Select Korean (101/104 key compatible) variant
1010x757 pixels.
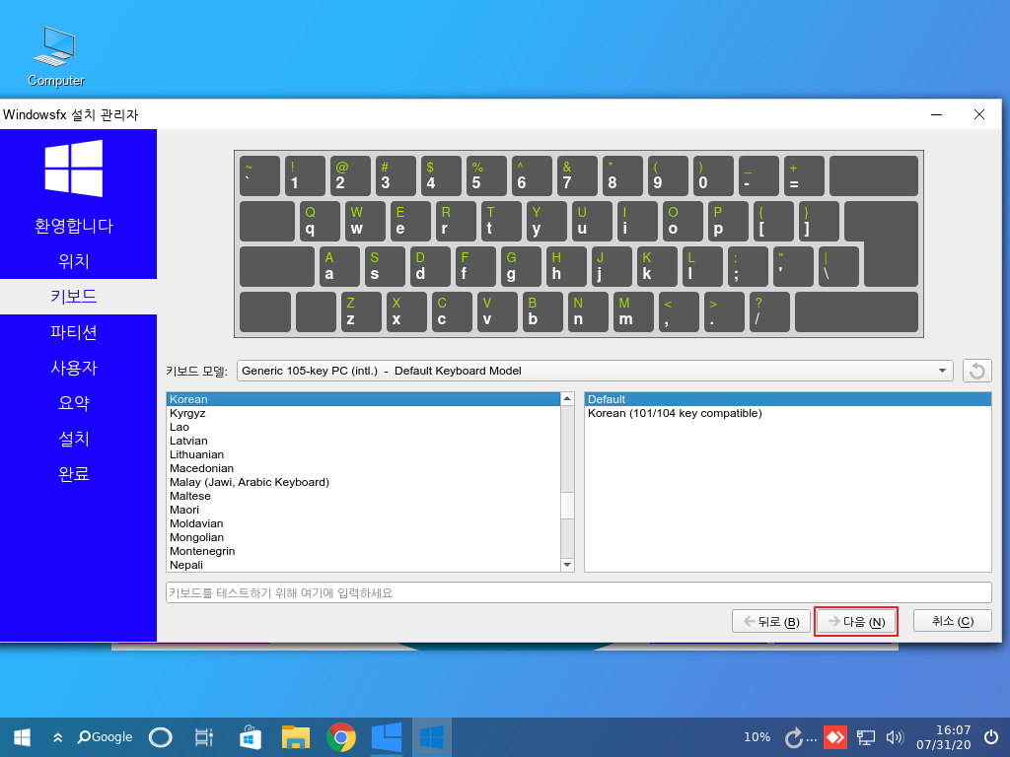(x=787, y=413)
